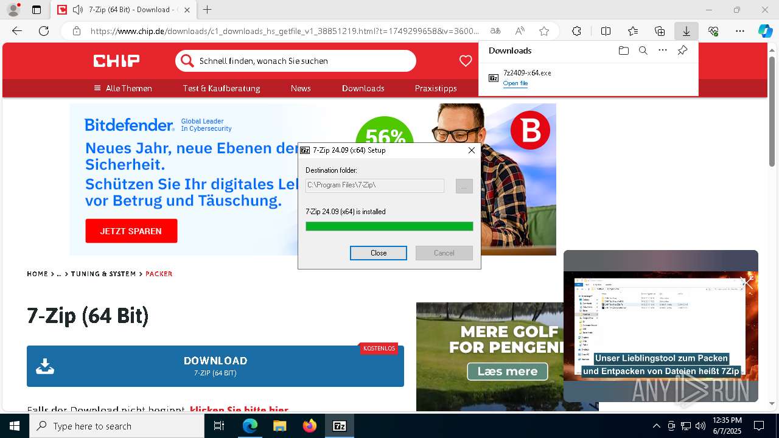
Task: Select the 7-Zip (64 Bit) browser tab
Action: pos(122,10)
